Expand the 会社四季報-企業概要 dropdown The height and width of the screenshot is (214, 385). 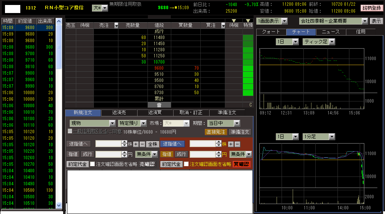[364, 21]
